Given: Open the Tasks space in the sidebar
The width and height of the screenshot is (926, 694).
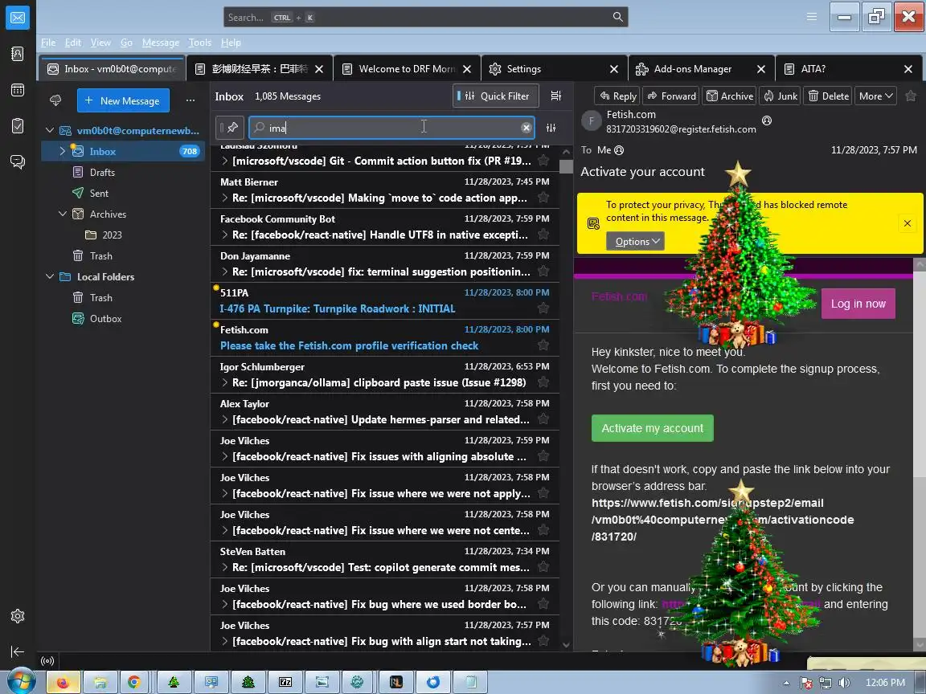Looking at the screenshot, I should click(18, 125).
